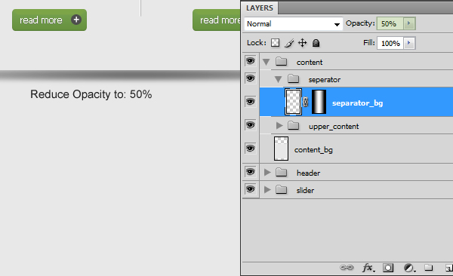Click the lock transparent pixels icon
This screenshot has width=453, height=276.
(275, 43)
